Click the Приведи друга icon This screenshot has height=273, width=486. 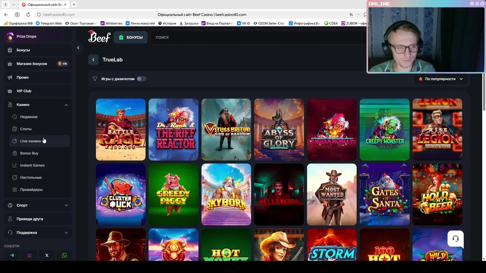pyautogui.click(x=10, y=219)
